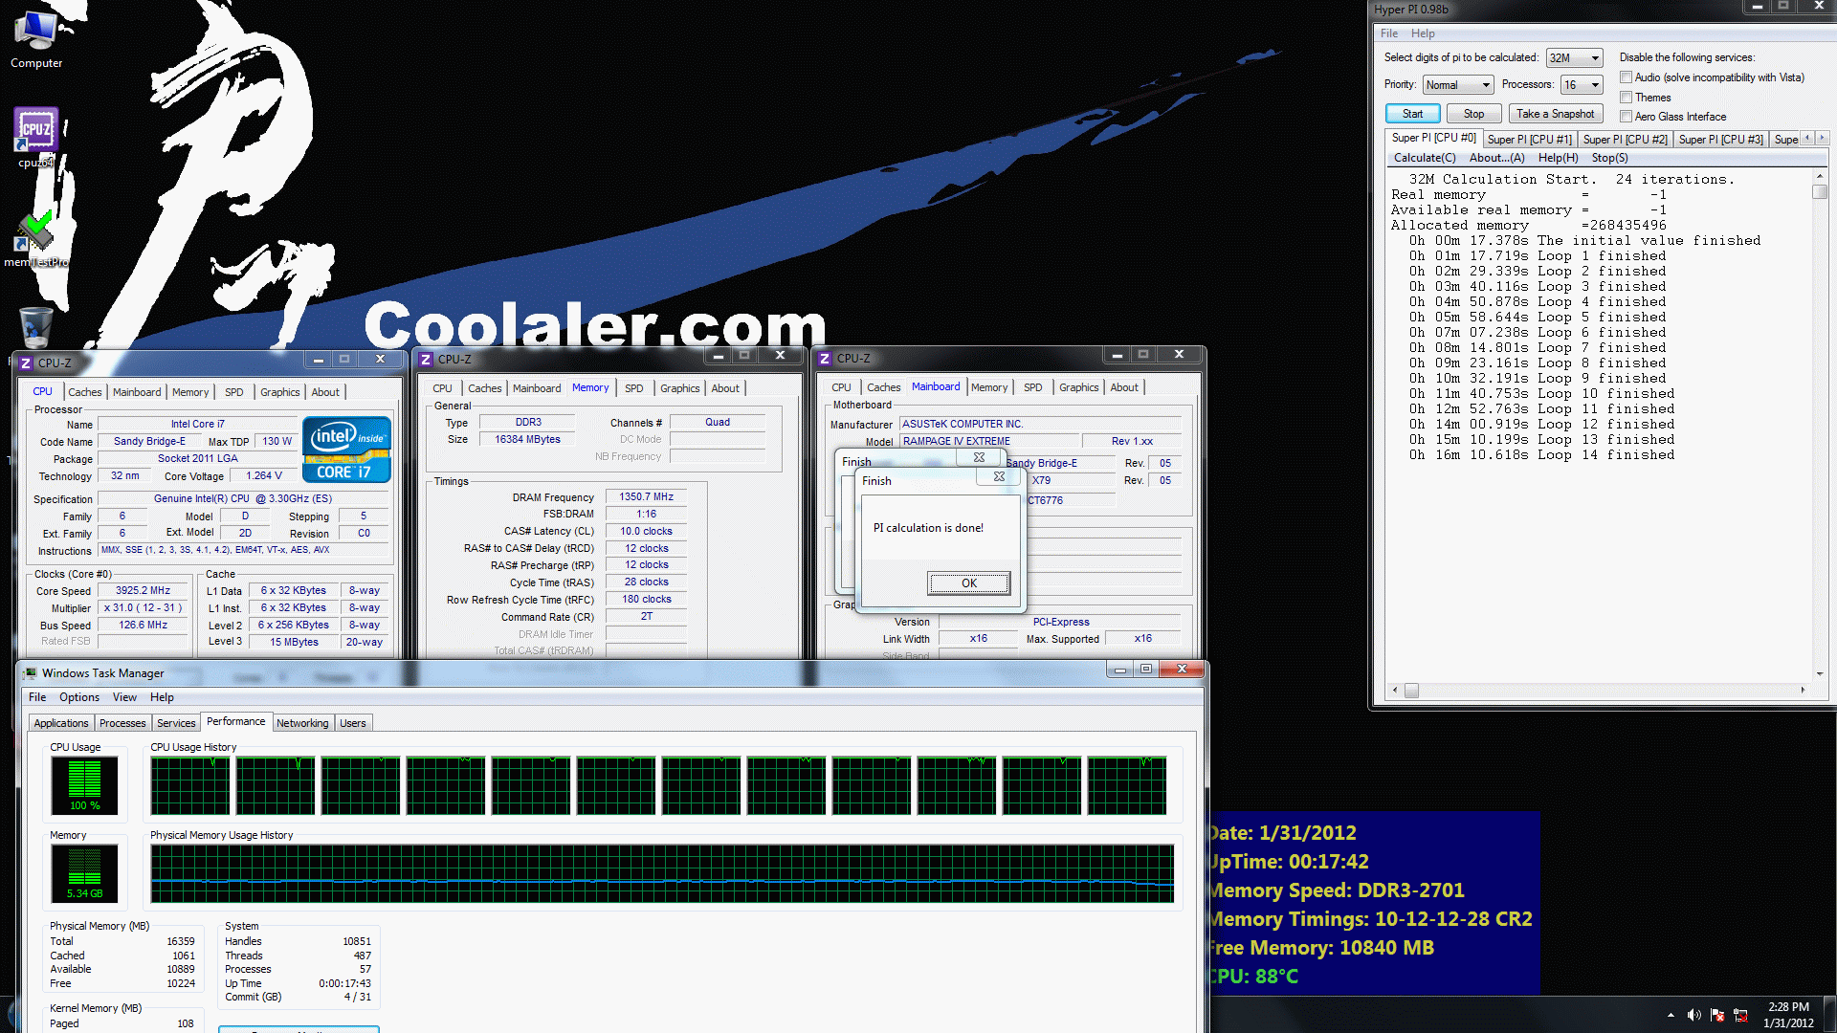Enable the Aero Glass Interface checkbox
Image resolution: width=1837 pixels, height=1033 pixels.
coord(1626,117)
